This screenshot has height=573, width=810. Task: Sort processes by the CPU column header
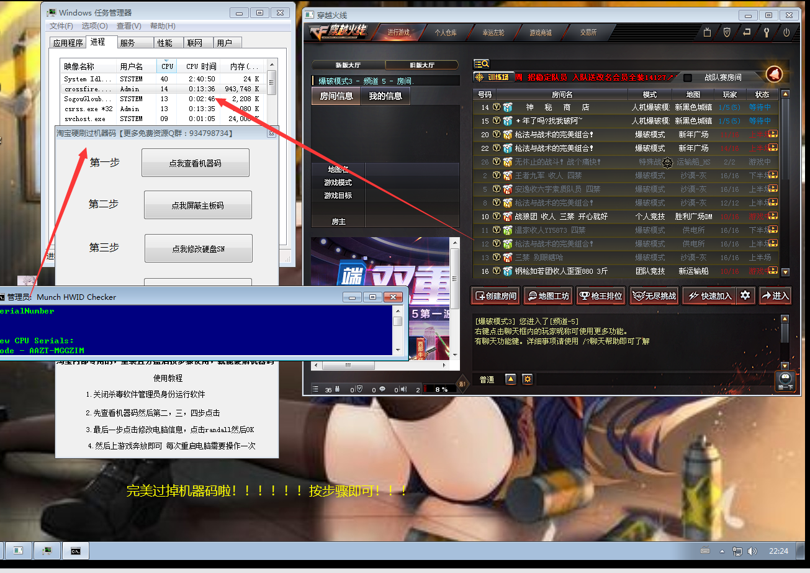(168, 66)
